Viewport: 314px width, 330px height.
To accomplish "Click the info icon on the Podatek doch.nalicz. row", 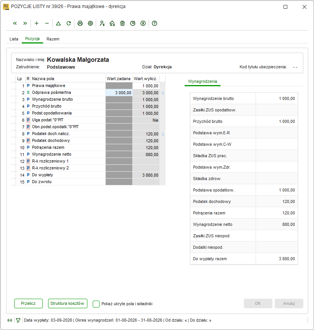I will pyautogui.click(x=163, y=134).
